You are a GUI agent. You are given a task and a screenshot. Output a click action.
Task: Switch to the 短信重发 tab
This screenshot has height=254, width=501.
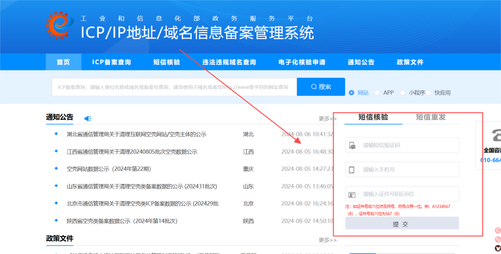pyautogui.click(x=431, y=117)
